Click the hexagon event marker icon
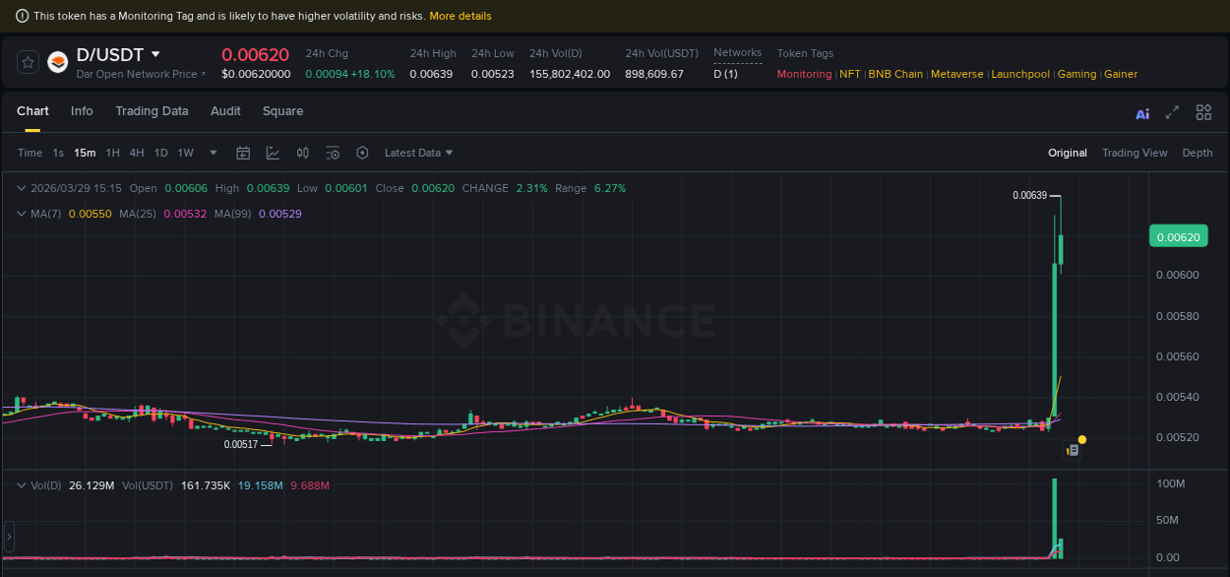1230x577 pixels. coord(362,153)
